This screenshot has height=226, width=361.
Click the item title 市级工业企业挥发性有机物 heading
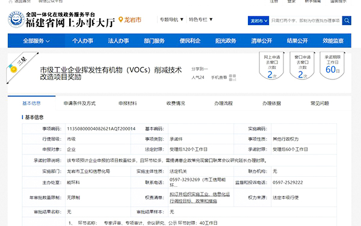click(x=111, y=73)
